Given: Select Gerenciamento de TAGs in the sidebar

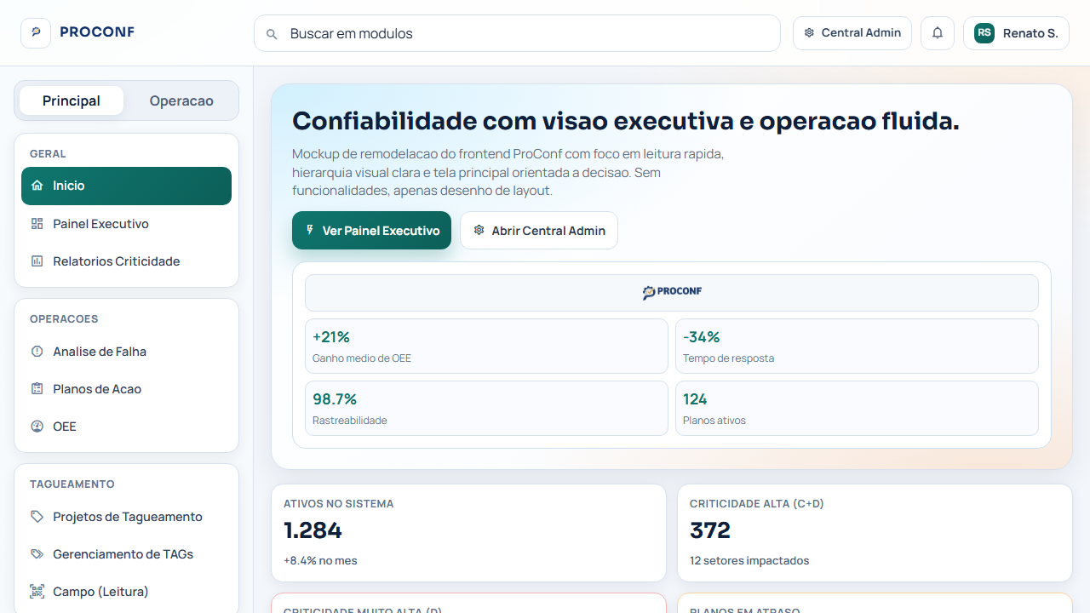Looking at the screenshot, I should pyautogui.click(x=123, y=553).
